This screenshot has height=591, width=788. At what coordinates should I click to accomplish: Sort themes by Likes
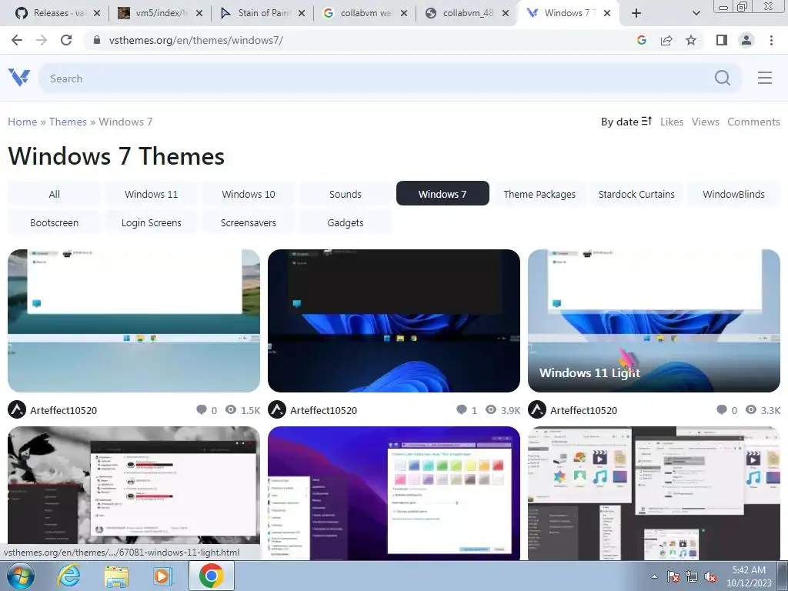coord(672,122)
